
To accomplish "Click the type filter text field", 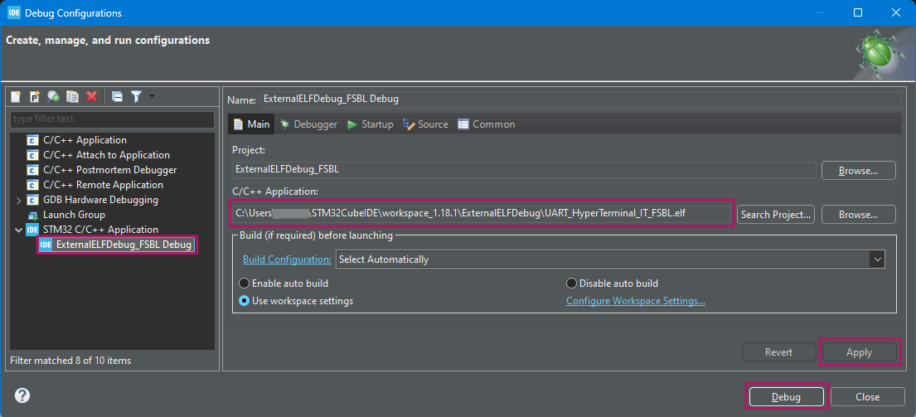I will 112,119.
